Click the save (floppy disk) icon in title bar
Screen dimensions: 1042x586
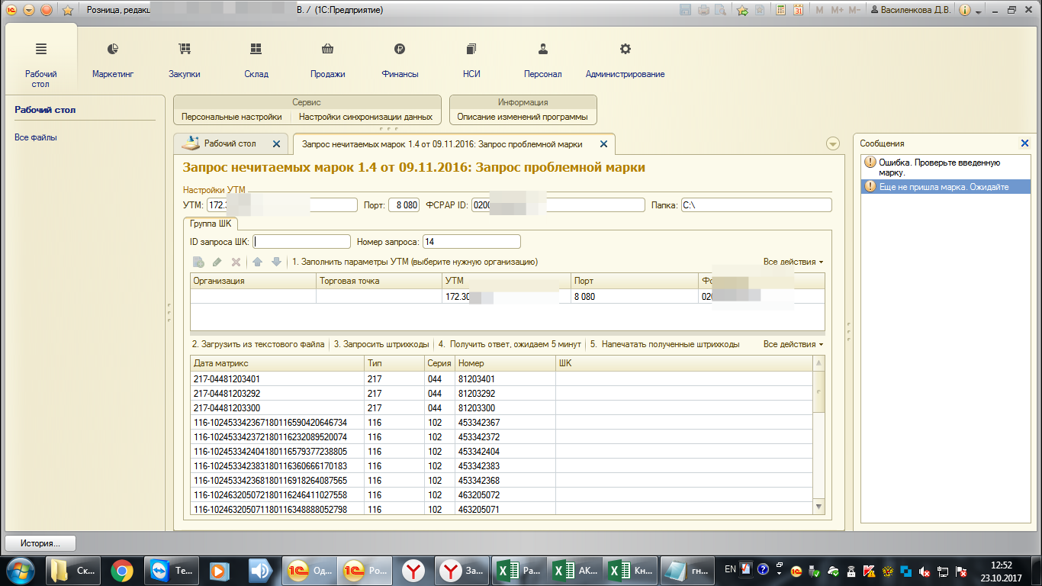[685, 11]
